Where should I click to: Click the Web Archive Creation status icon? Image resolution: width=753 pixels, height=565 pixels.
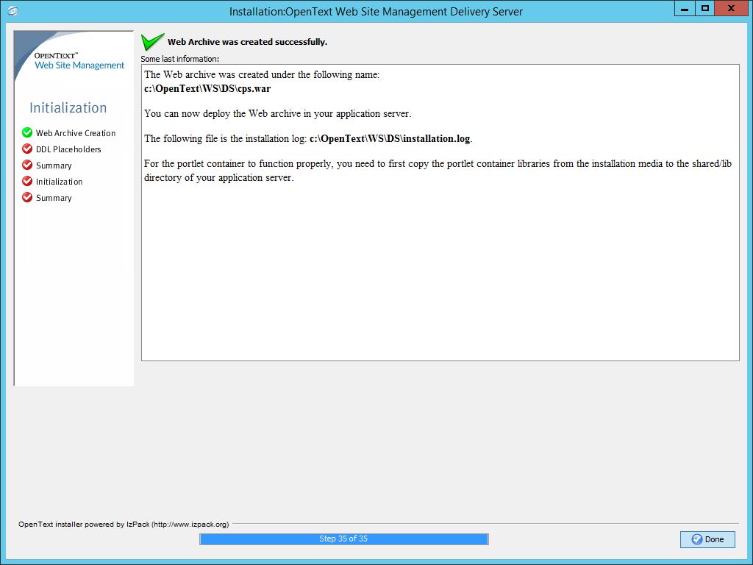(27, 132)
